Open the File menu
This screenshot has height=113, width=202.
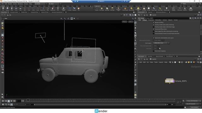click(x=3, y=4)
